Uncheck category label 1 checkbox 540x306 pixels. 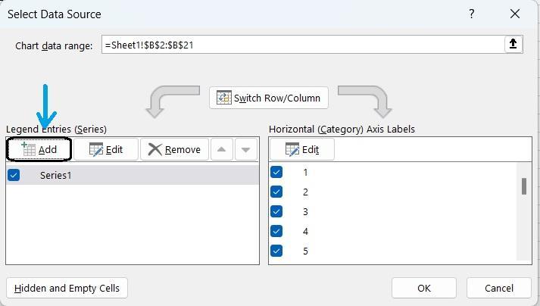pyautogui.click(x=276, y=172)
